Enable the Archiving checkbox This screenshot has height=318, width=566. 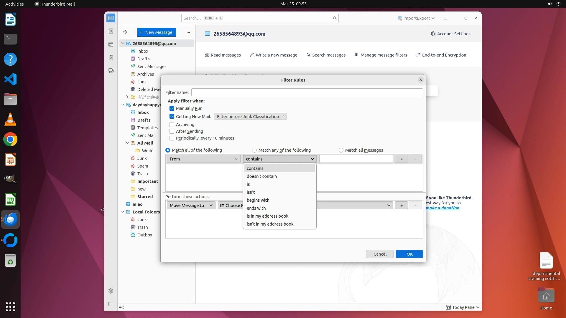[x=172, y=125]
